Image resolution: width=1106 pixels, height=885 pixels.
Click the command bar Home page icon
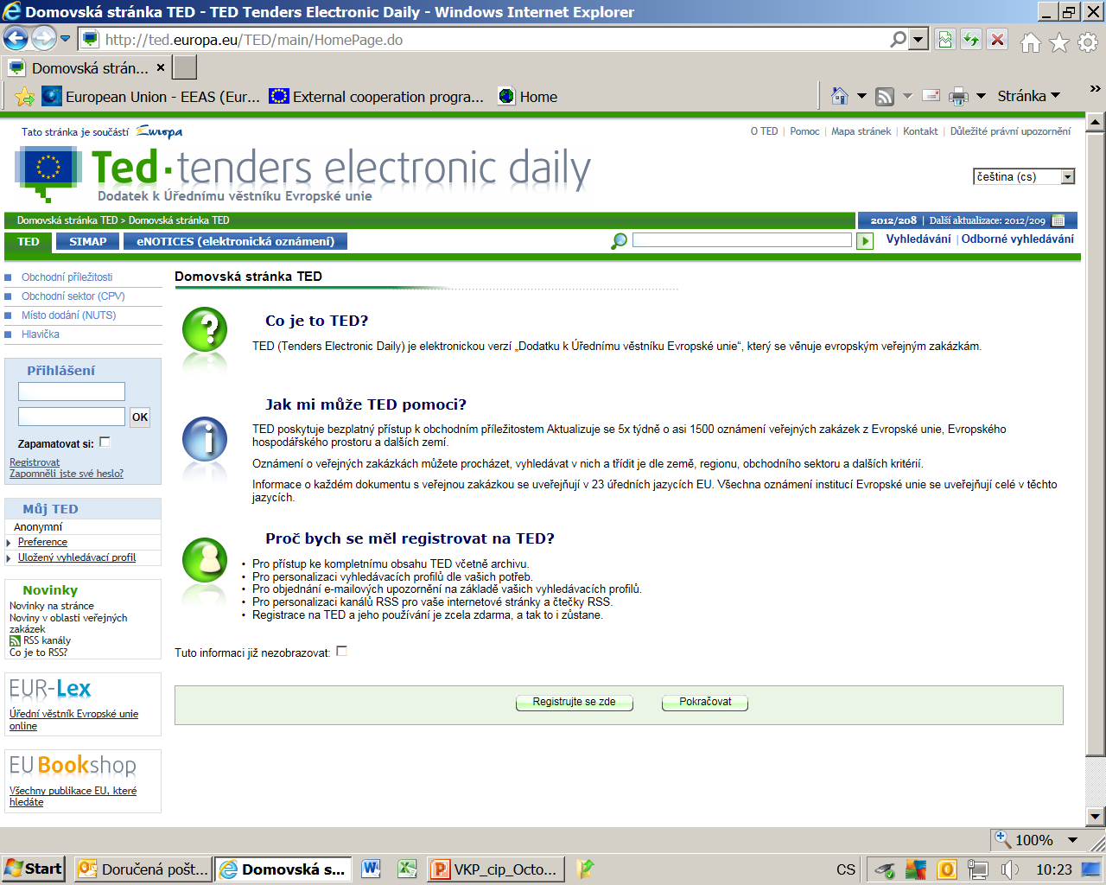tap(840, 96)
